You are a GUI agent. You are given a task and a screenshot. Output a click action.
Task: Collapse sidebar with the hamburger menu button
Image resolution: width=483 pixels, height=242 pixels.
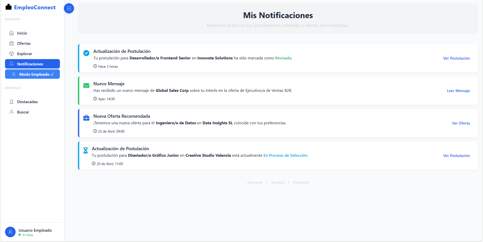click(x=69, y=8)
